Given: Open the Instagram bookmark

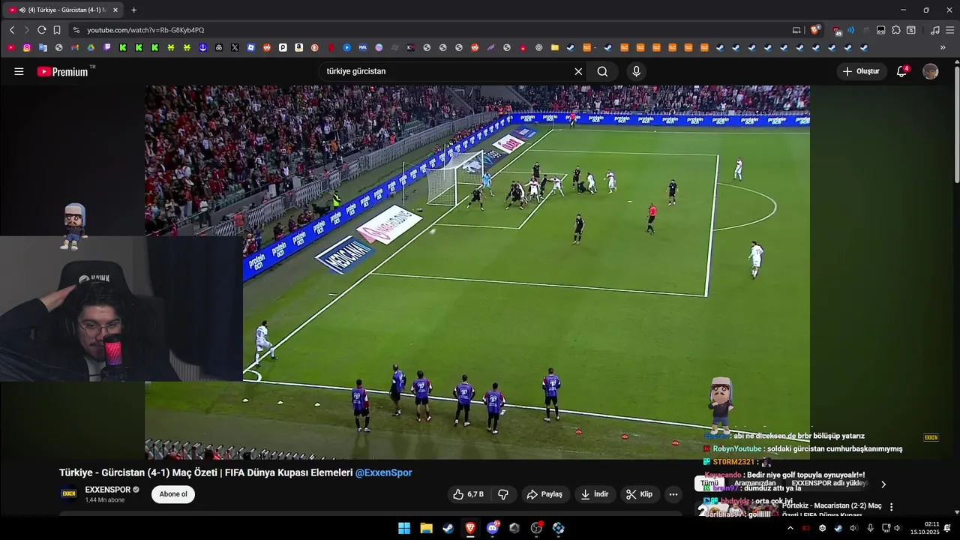Looking at the screenshot, I should [x=27, y=47].
